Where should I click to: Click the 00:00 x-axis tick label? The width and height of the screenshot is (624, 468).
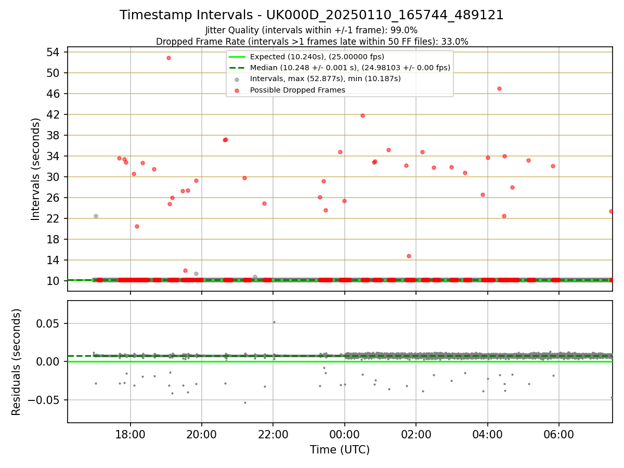(x=344, y=435)
